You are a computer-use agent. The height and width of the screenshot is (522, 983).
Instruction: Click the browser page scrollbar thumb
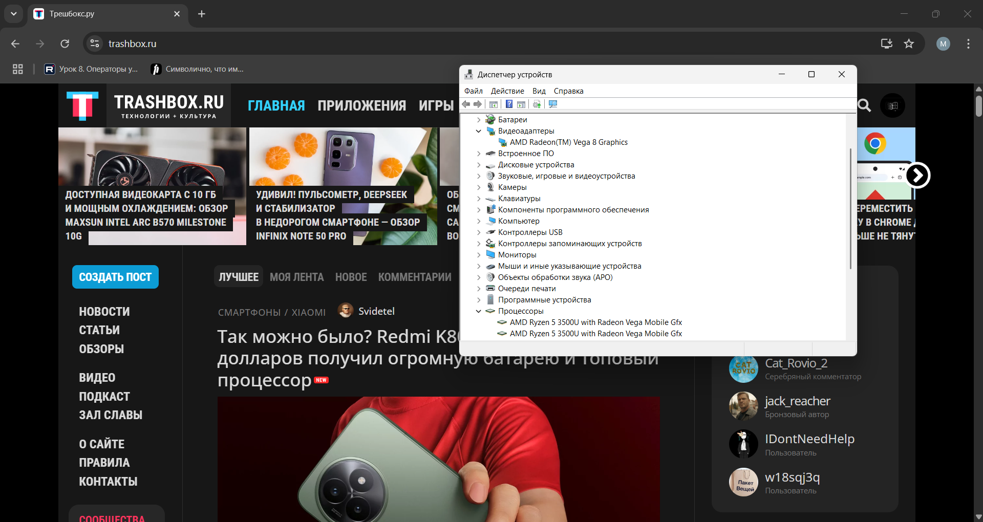coord(978,106)
